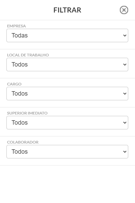Open the Local de Trabalho dropdown
This screenshot has height=203, width=135.
(67, 65)
